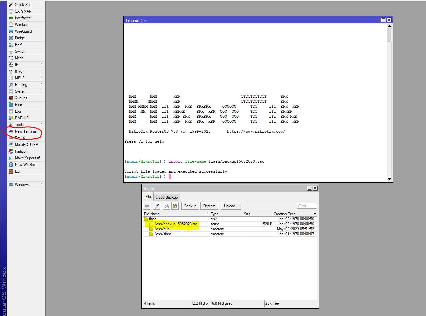Open the Switch icon
This screenshot has width=426, height=316.
point(11,51)
